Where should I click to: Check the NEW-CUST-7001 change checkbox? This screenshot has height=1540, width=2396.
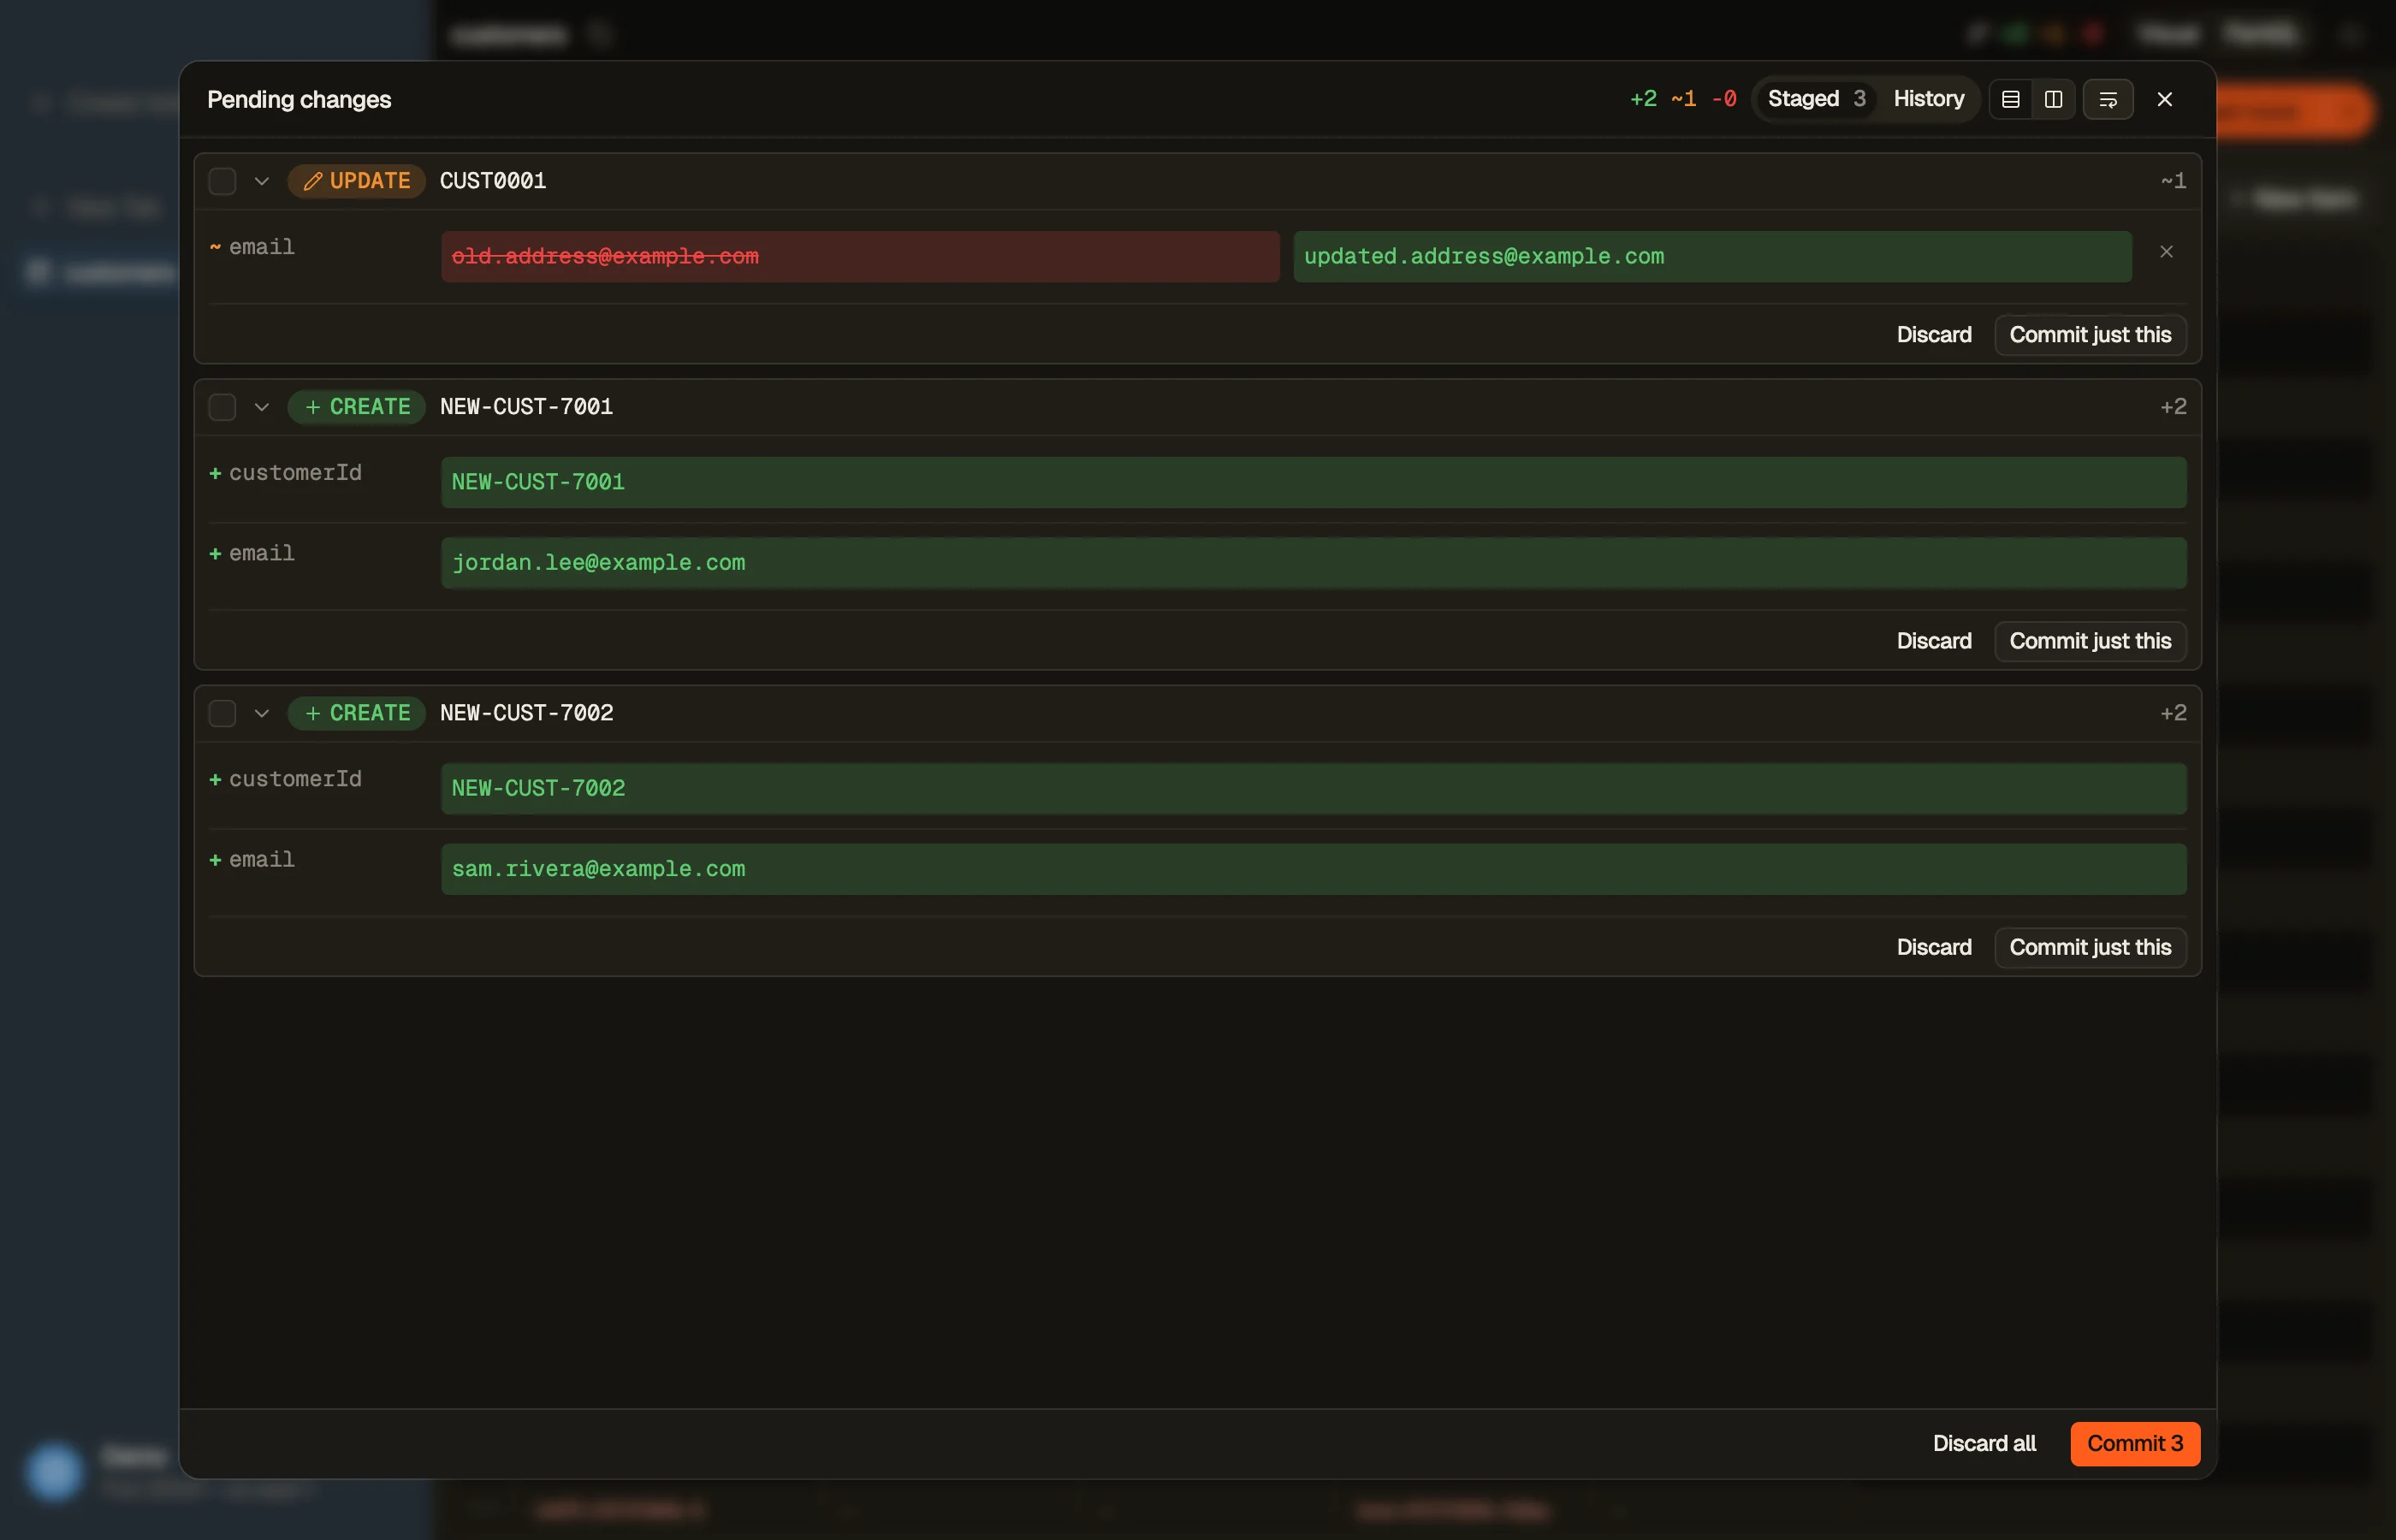click(x=222, y=407)
